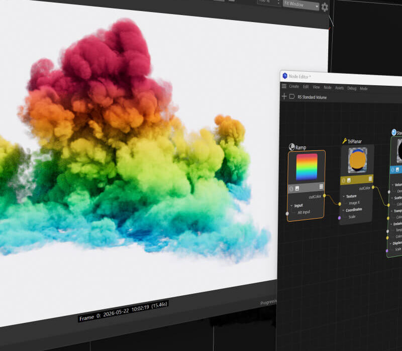Click the Image X label
Screen dimensions: 402x351
point(354,203)
